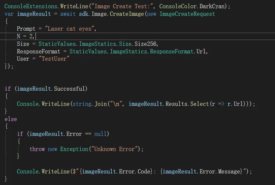Click the await keyword
275x185 pixels.
coord(68,14)
